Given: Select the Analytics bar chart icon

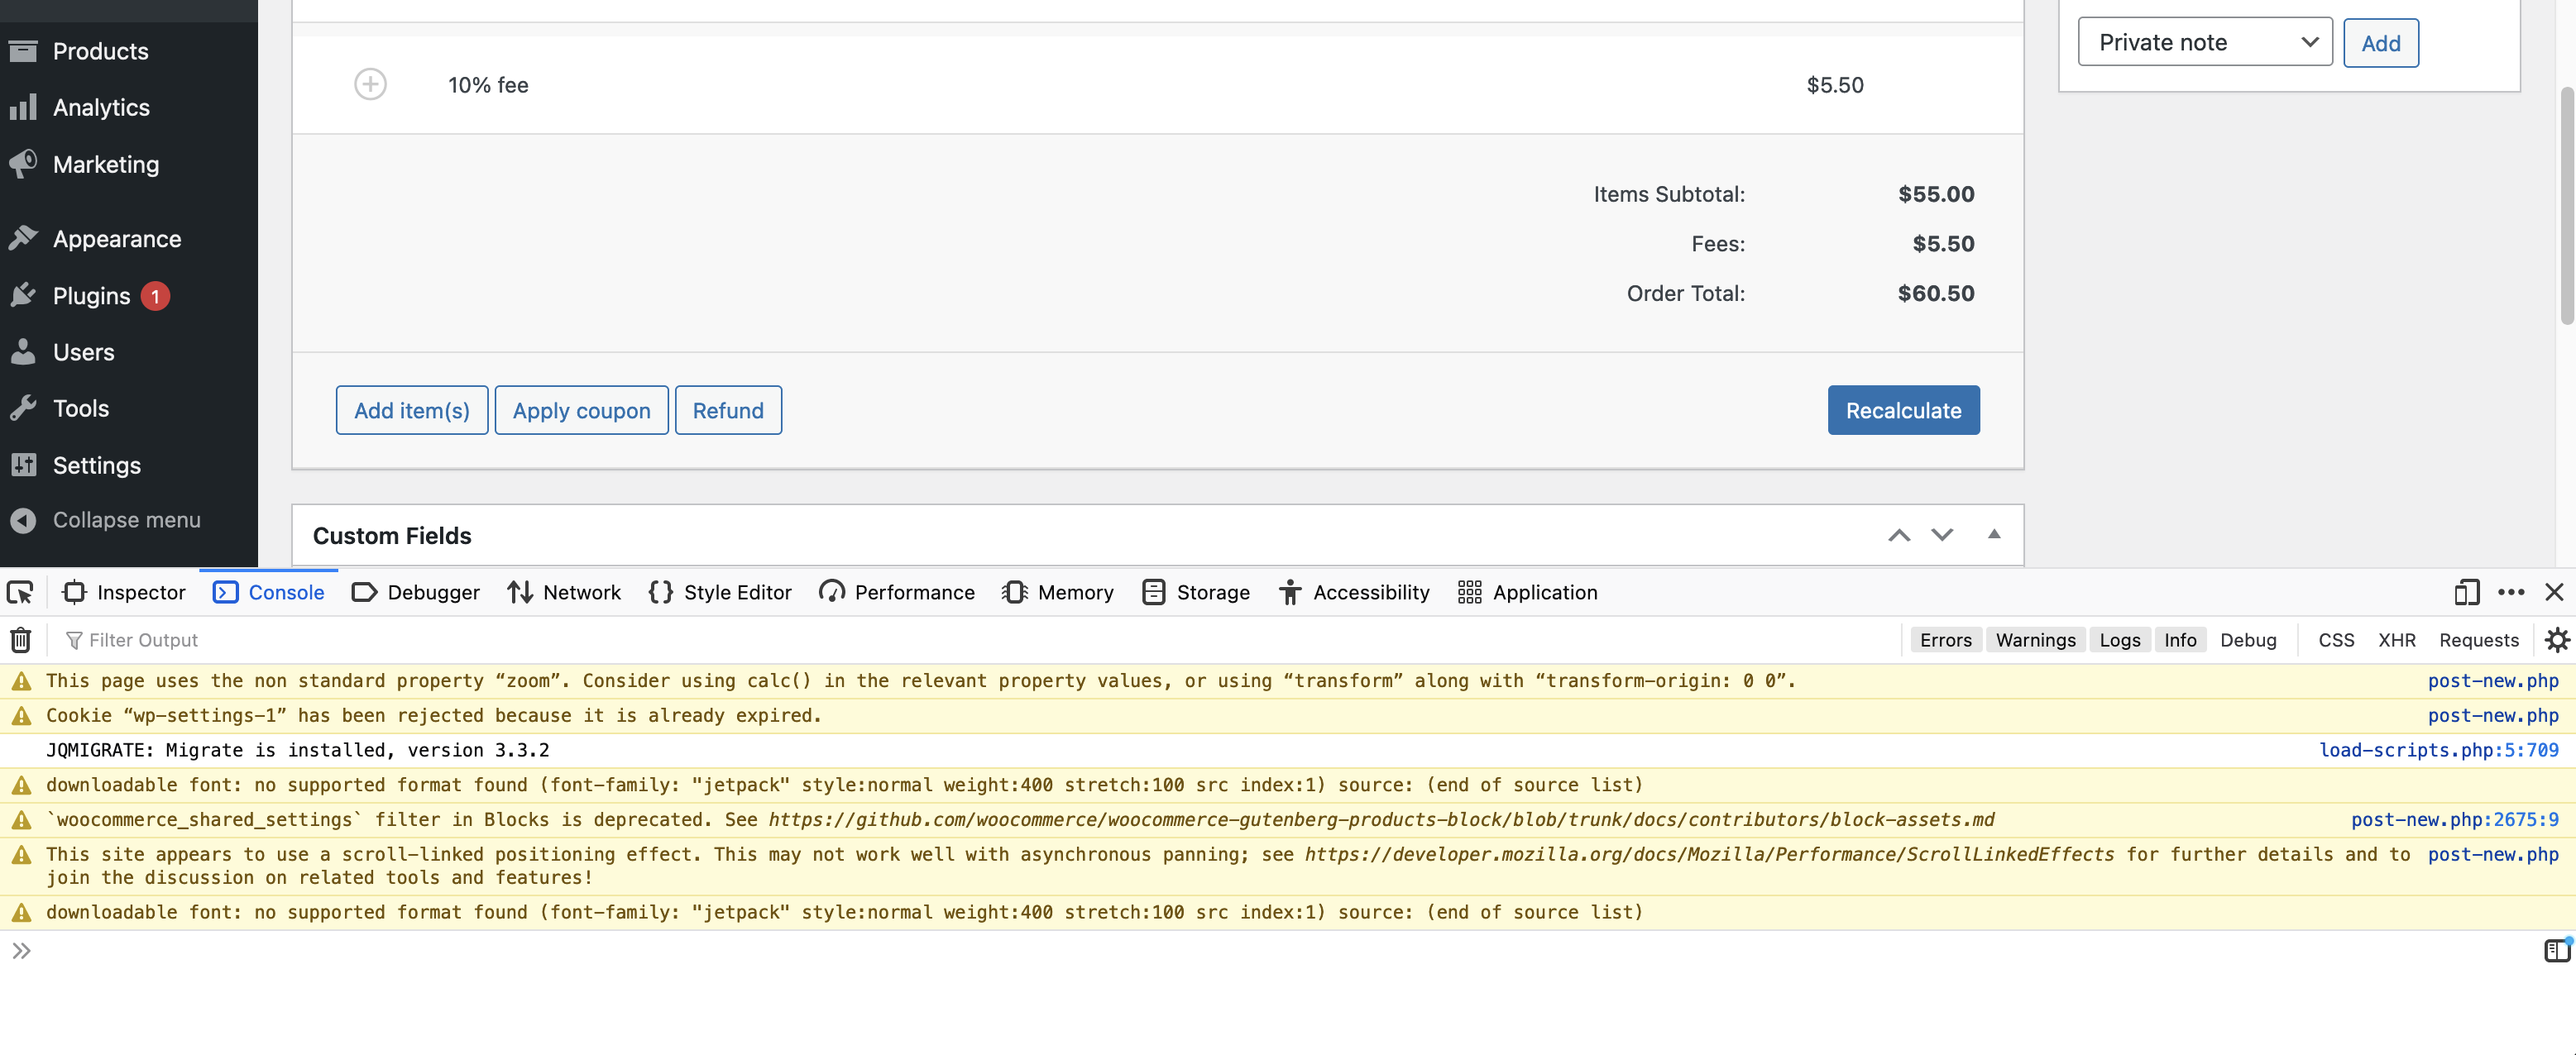Looking at the screenshot, I should point(24,107).
